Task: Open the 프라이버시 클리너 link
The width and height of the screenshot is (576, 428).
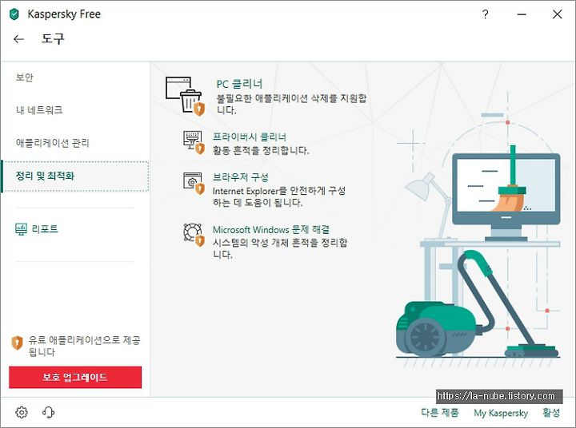Action: coord(250,137)
